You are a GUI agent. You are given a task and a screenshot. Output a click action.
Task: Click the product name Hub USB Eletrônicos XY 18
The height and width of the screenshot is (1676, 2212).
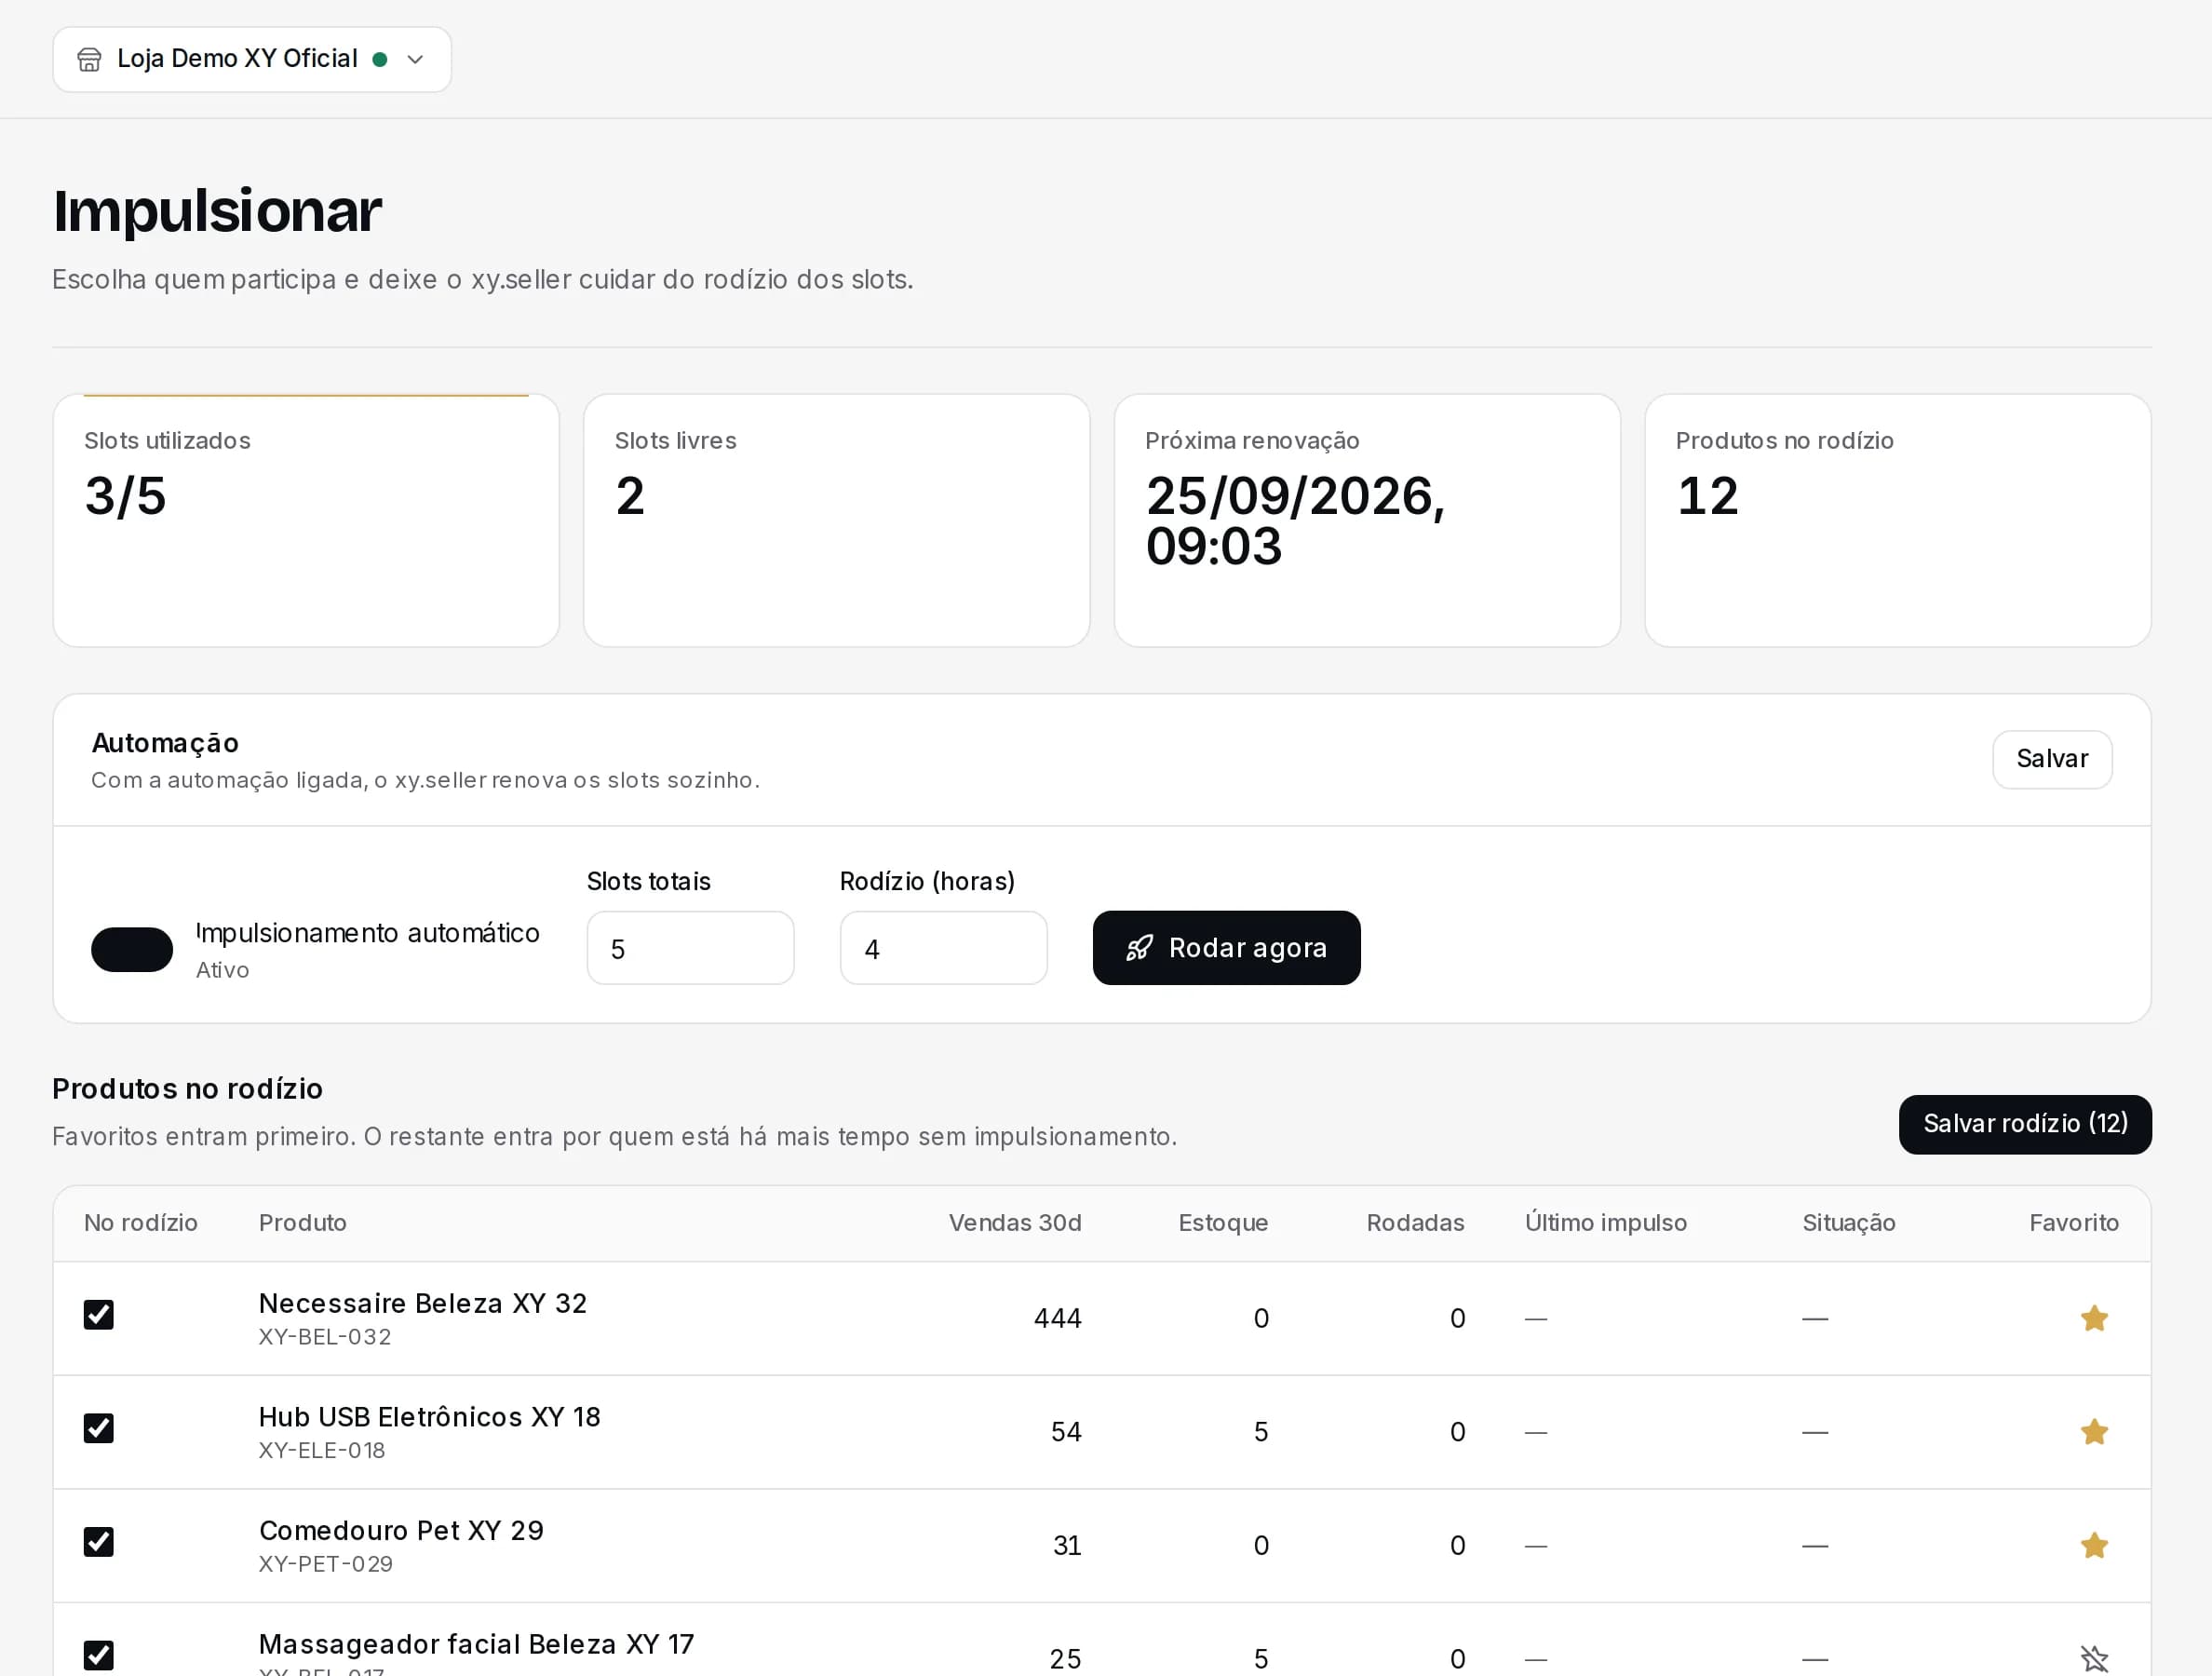429,1417
